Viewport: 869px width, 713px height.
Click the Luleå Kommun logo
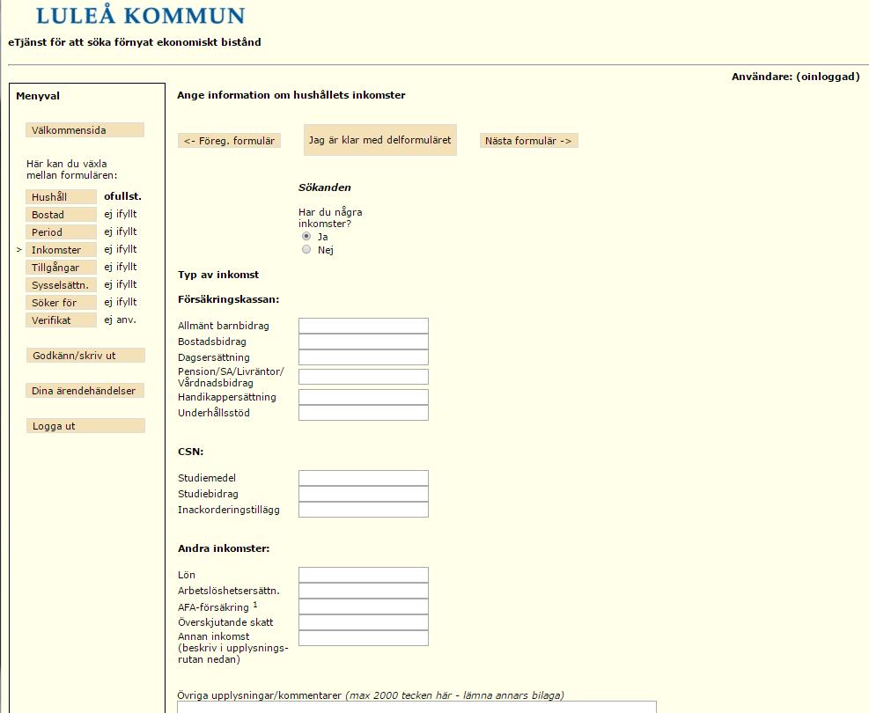[x=141, y=15]
